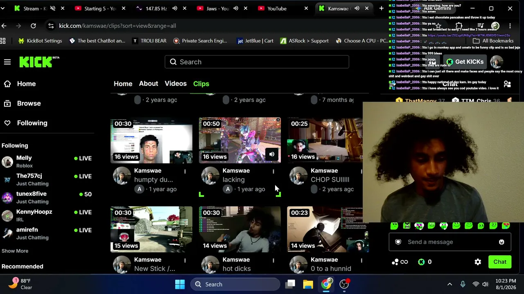Toggle the taskbar microphone indicator
Image resolution: width=524 pixels, height=294 pixels.
click(x=463, y=284)
